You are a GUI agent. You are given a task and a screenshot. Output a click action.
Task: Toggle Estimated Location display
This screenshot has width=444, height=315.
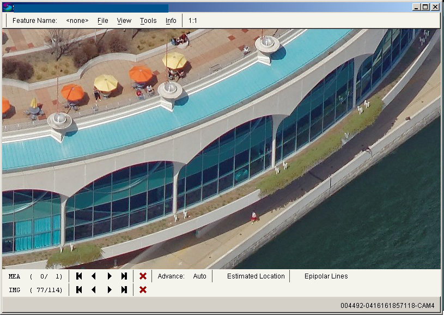[x=256, y=276]
